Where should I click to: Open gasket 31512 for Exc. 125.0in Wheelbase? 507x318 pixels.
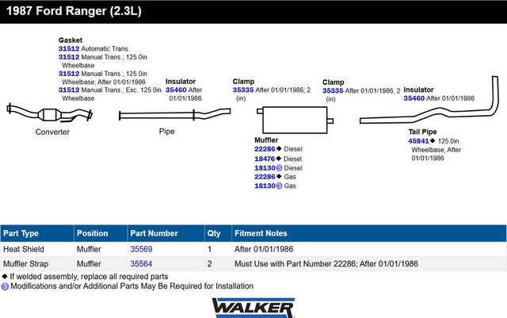click(69, 90)
